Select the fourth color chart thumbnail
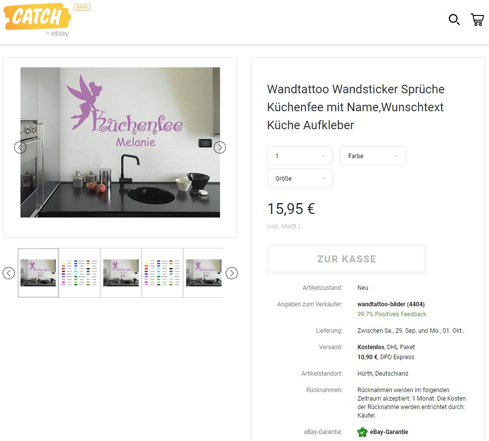This screenshot has width=489, height=441. pos(163,273)
